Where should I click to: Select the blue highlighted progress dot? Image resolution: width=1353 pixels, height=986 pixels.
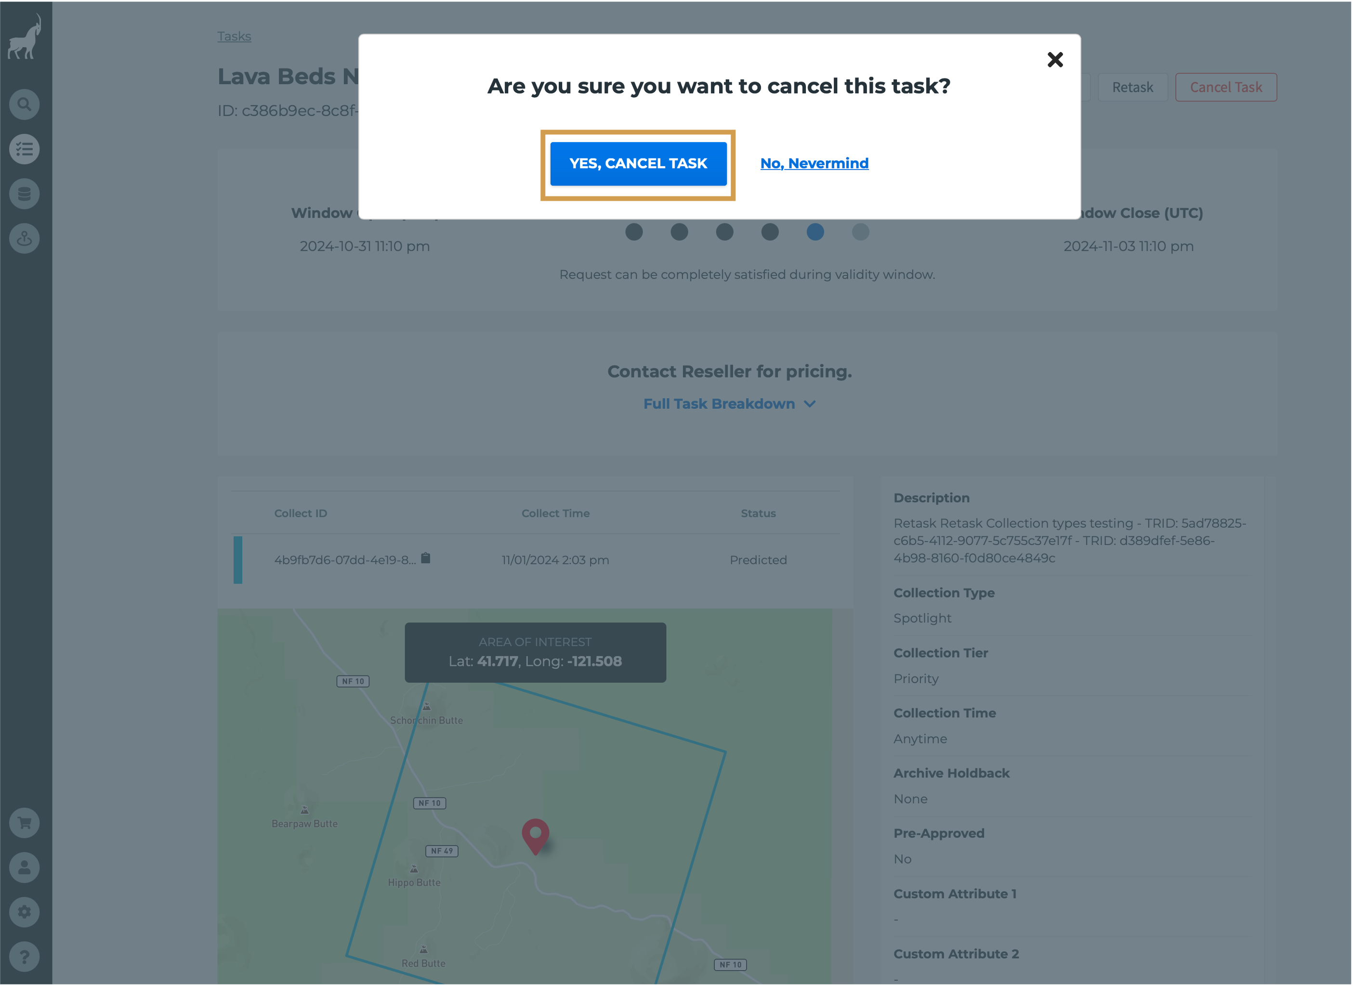click(x=815, y=232)
